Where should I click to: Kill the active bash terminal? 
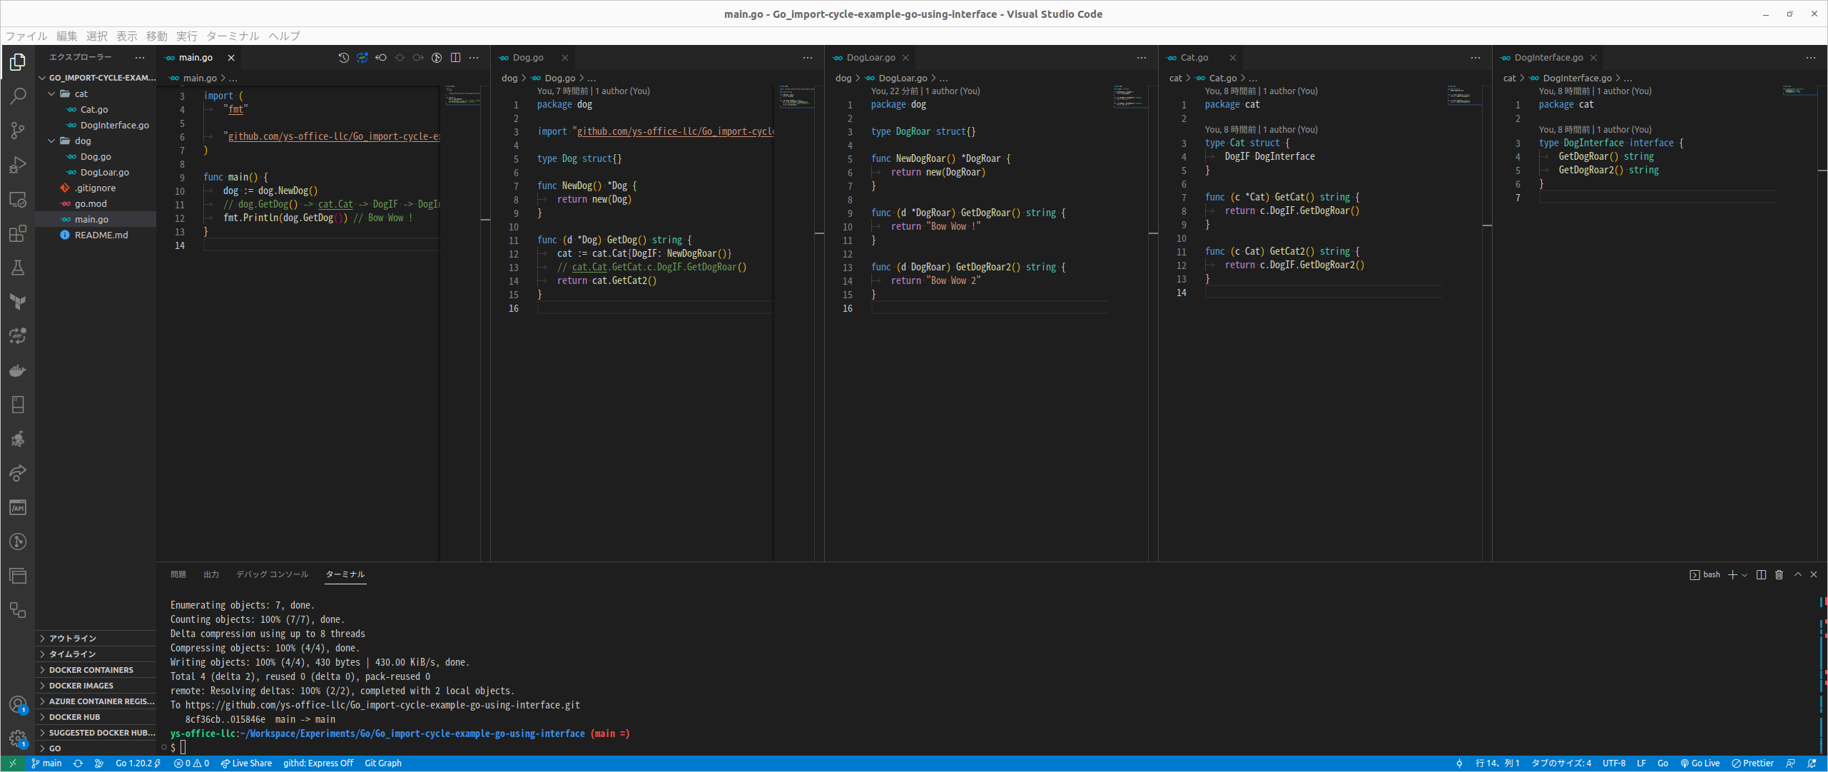pyautogui.click(x=1779, y=574)
